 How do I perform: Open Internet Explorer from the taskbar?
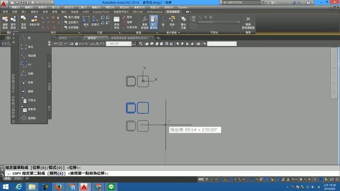(19, 187)
